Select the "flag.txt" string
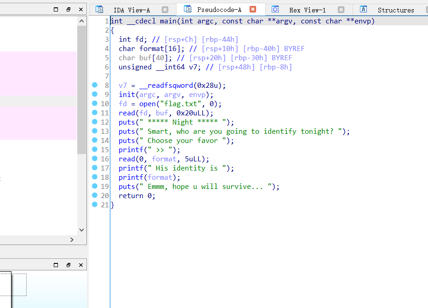 point(180,104)
